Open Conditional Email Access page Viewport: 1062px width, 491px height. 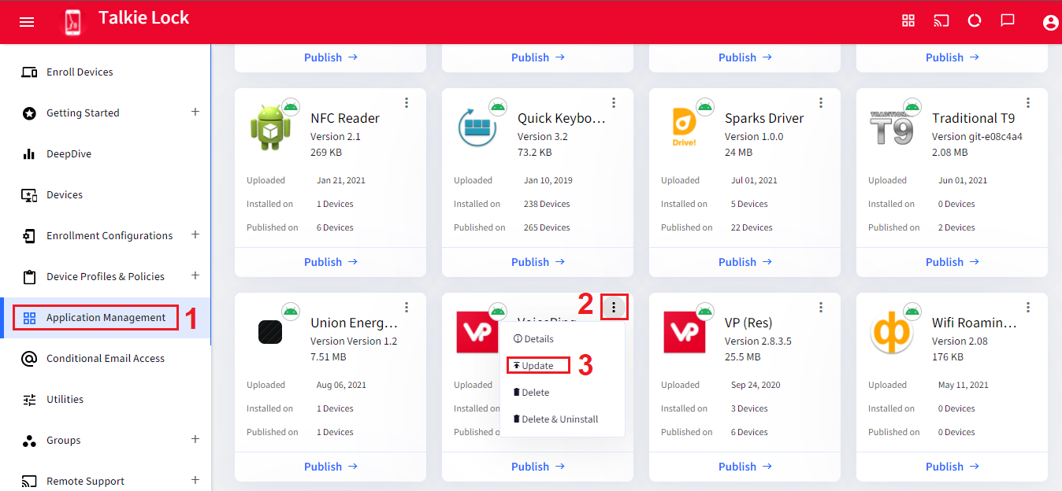click(106, 359)
